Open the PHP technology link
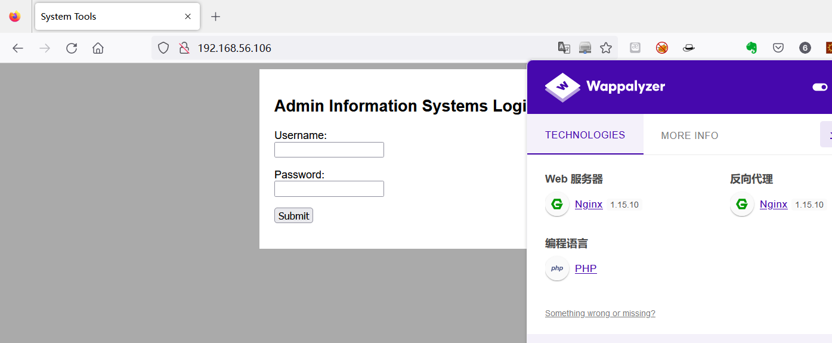 [586, 268]
